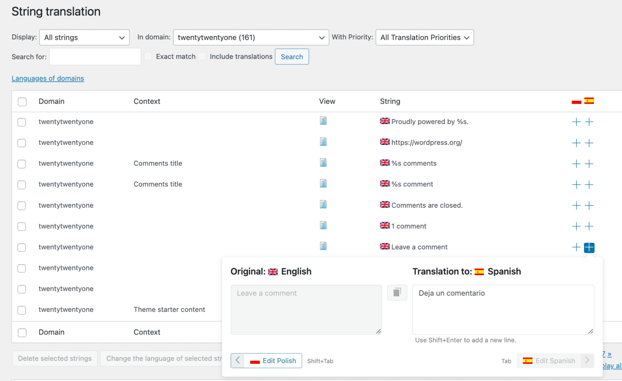Add Spanish translation for "https://wordpress.org/"
Image resolution: width=622 pixels, height=381 pixels.
tap(589, 143)
